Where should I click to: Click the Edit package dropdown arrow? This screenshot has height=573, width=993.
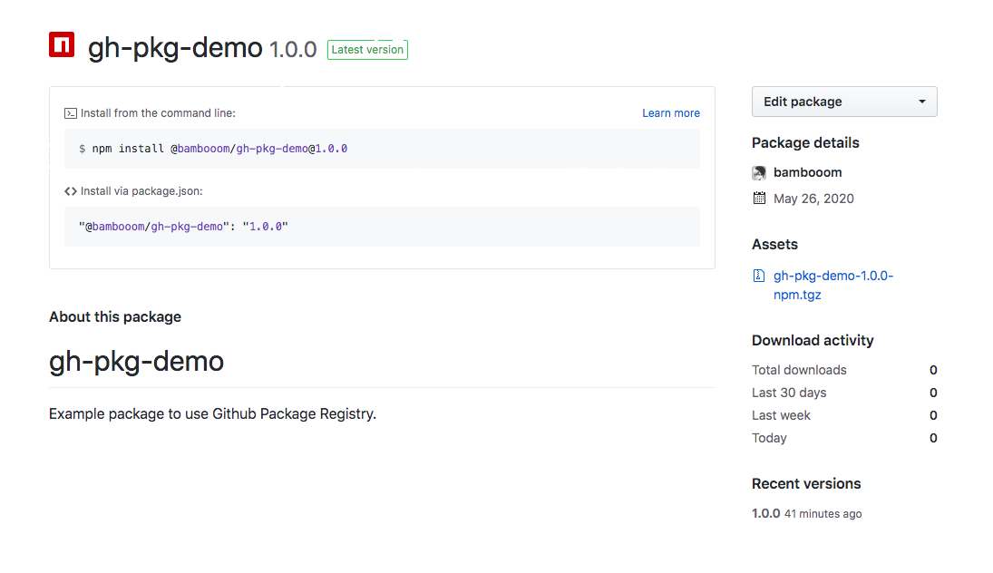(922, 102)
